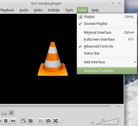Minimize the VLC window
138x126 pixels.
click(x=106, y=4)
